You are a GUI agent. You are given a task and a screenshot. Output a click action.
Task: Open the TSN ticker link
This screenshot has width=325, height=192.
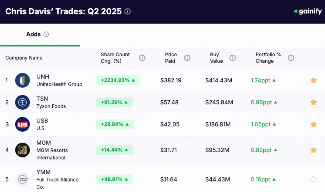pos(42,99)
